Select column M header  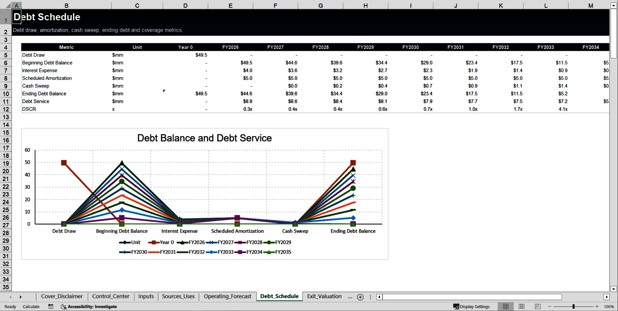pyautogui.click(x=591, y=5)
